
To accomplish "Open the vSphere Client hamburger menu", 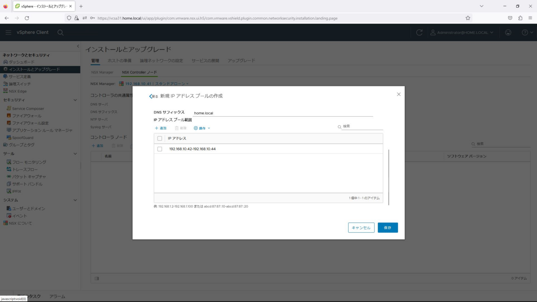I will click(x=8, y=32).
